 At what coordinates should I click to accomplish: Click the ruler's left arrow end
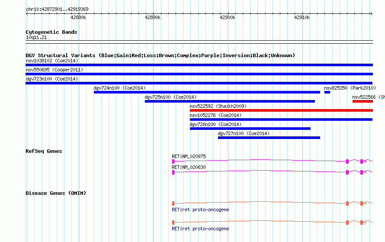pos(27,14)
